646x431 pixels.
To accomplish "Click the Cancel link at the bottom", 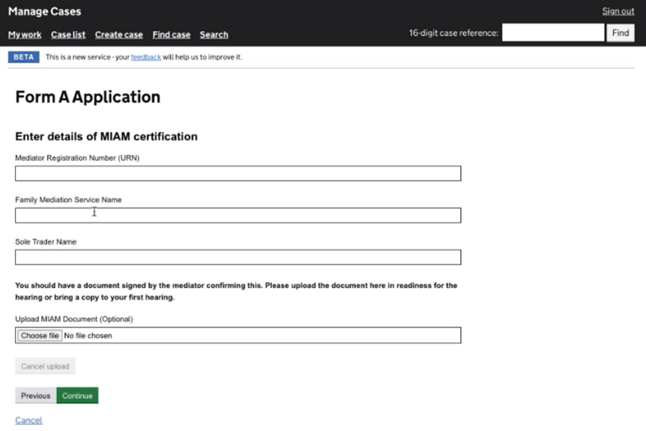I will [28, 420].
